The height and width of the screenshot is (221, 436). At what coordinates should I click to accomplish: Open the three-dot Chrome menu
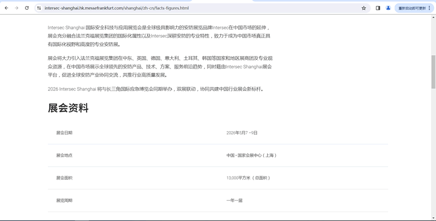429,8
